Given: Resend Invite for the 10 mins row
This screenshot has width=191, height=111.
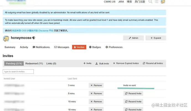Looking at the screenshot, I should pyautogui.click(x=133, y=102).
